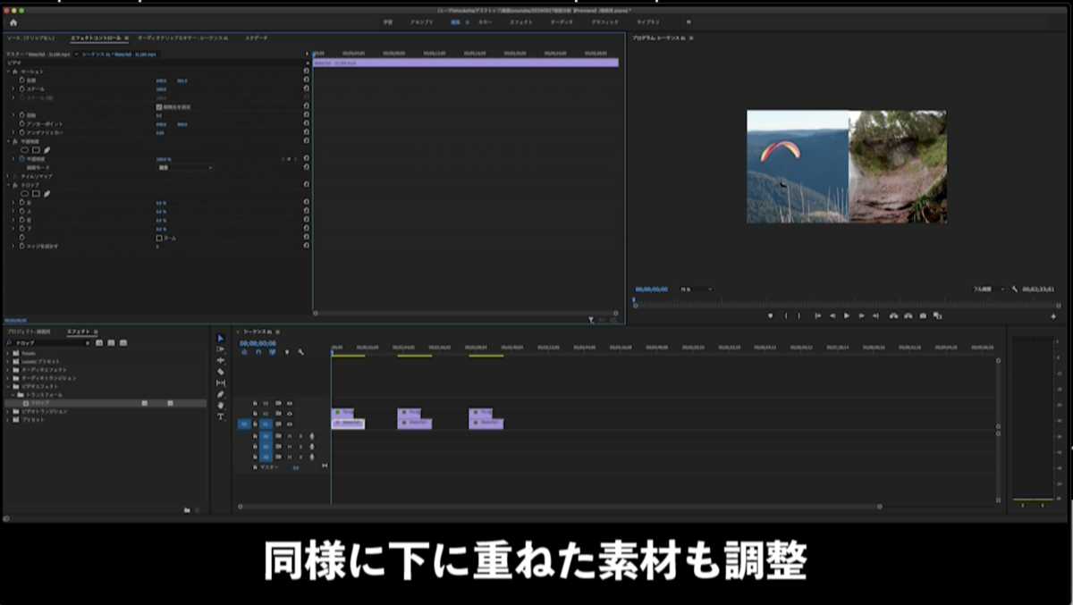Click the Export Frame camera icon
Image resolution: width=1073 pixels, height=605 pixels.
[x=923, y=315]
